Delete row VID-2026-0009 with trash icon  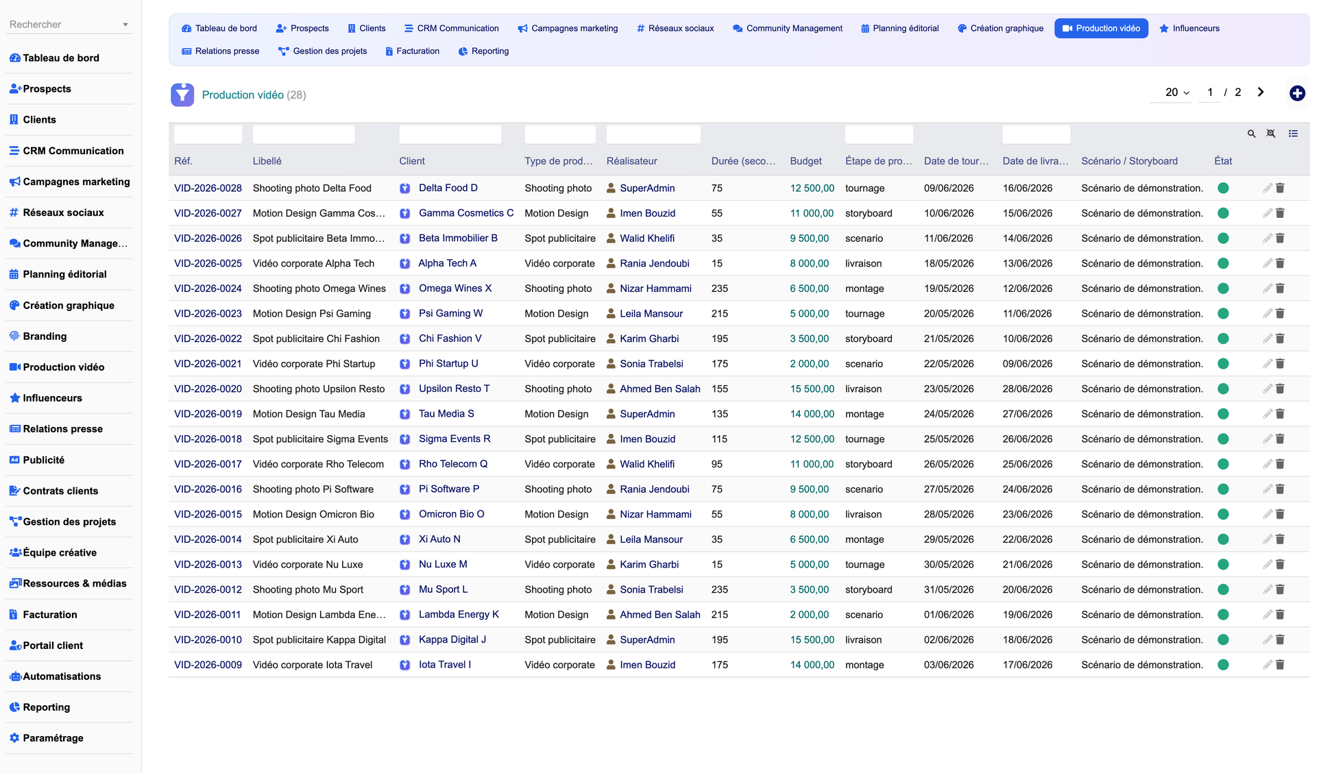click(x=1280, y=665)
